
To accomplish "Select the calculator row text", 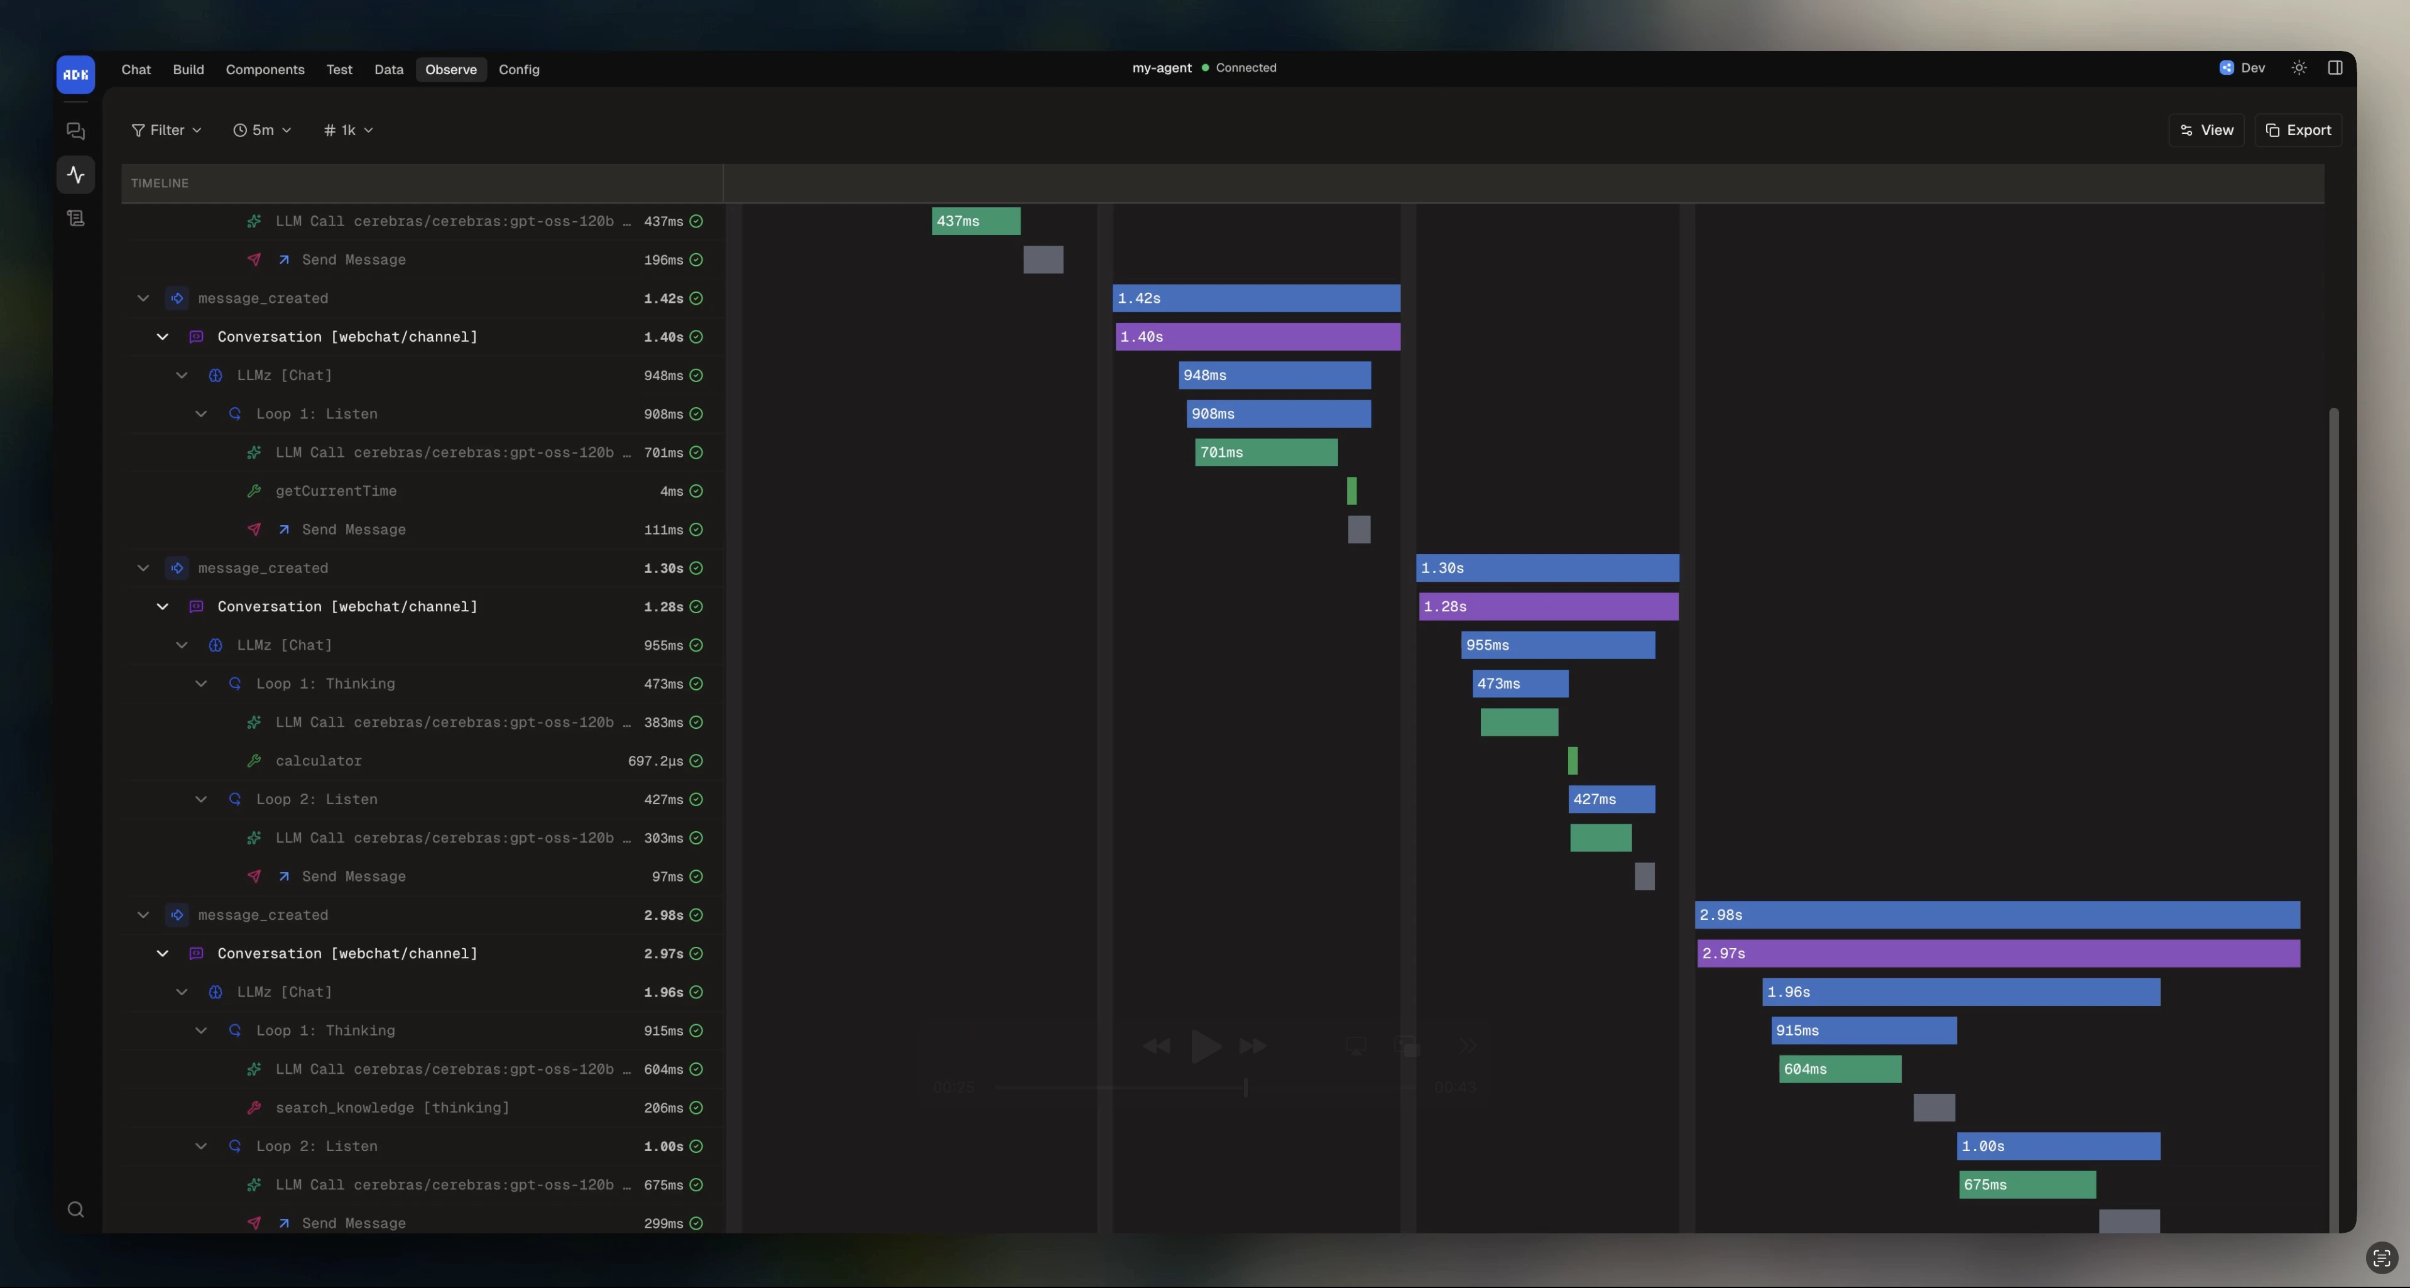I will (x=318, y=760).
